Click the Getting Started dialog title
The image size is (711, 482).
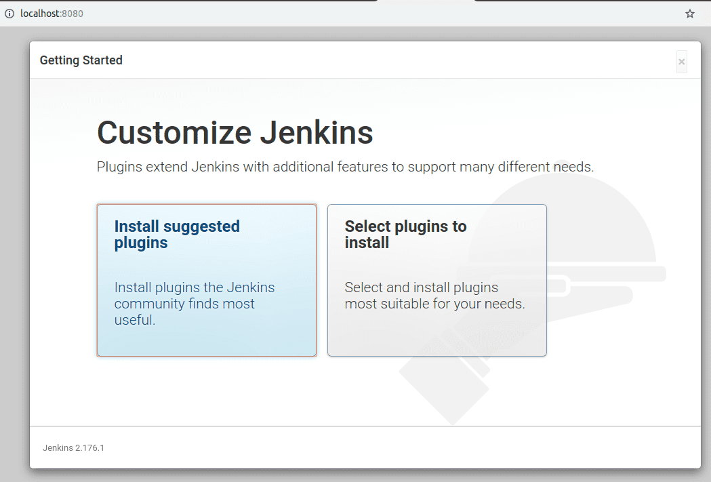click(81, 60)
